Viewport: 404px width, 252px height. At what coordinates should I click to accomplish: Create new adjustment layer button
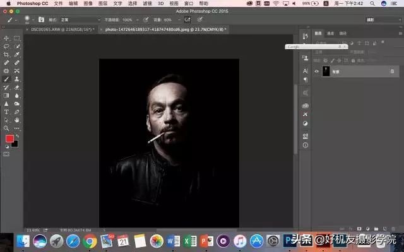367,229
